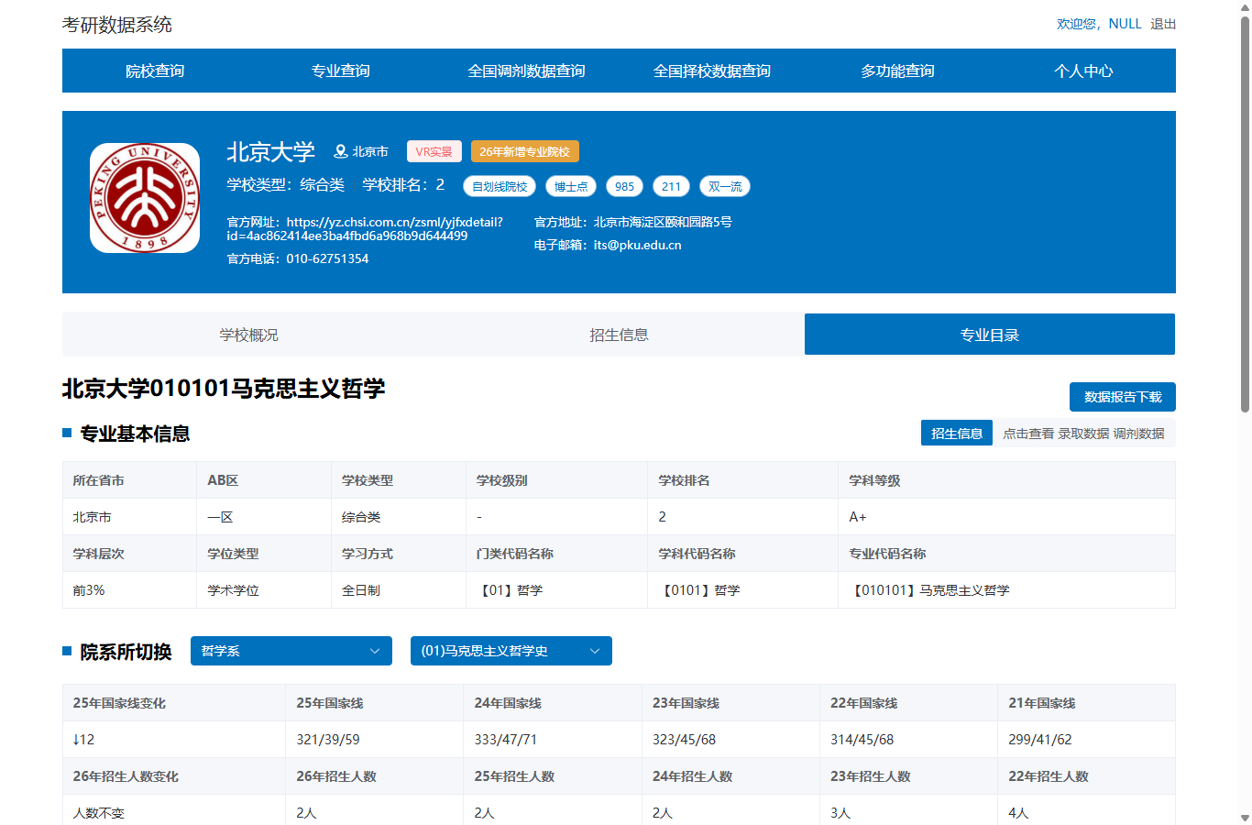Click the chevron of the 哲学系 dropdown
This screenshot has width=1252, height=825.
click(374, 651)
